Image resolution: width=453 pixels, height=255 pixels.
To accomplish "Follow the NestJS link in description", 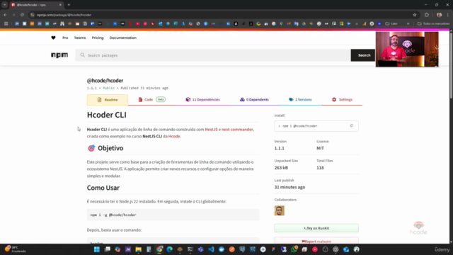I will [x=211, y=129].
